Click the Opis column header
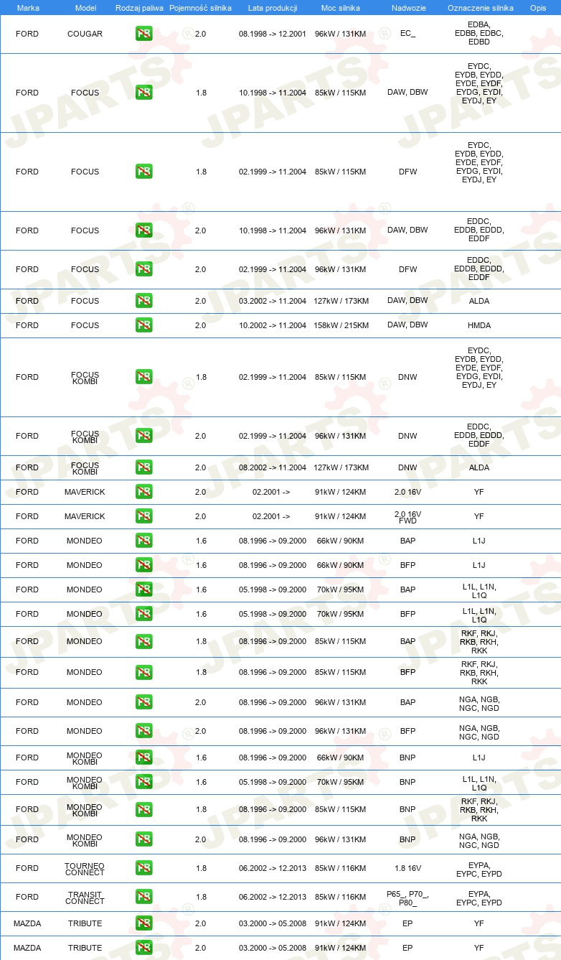Image resolution: width=561 pixels, height=960 pixels. (537, 8)
